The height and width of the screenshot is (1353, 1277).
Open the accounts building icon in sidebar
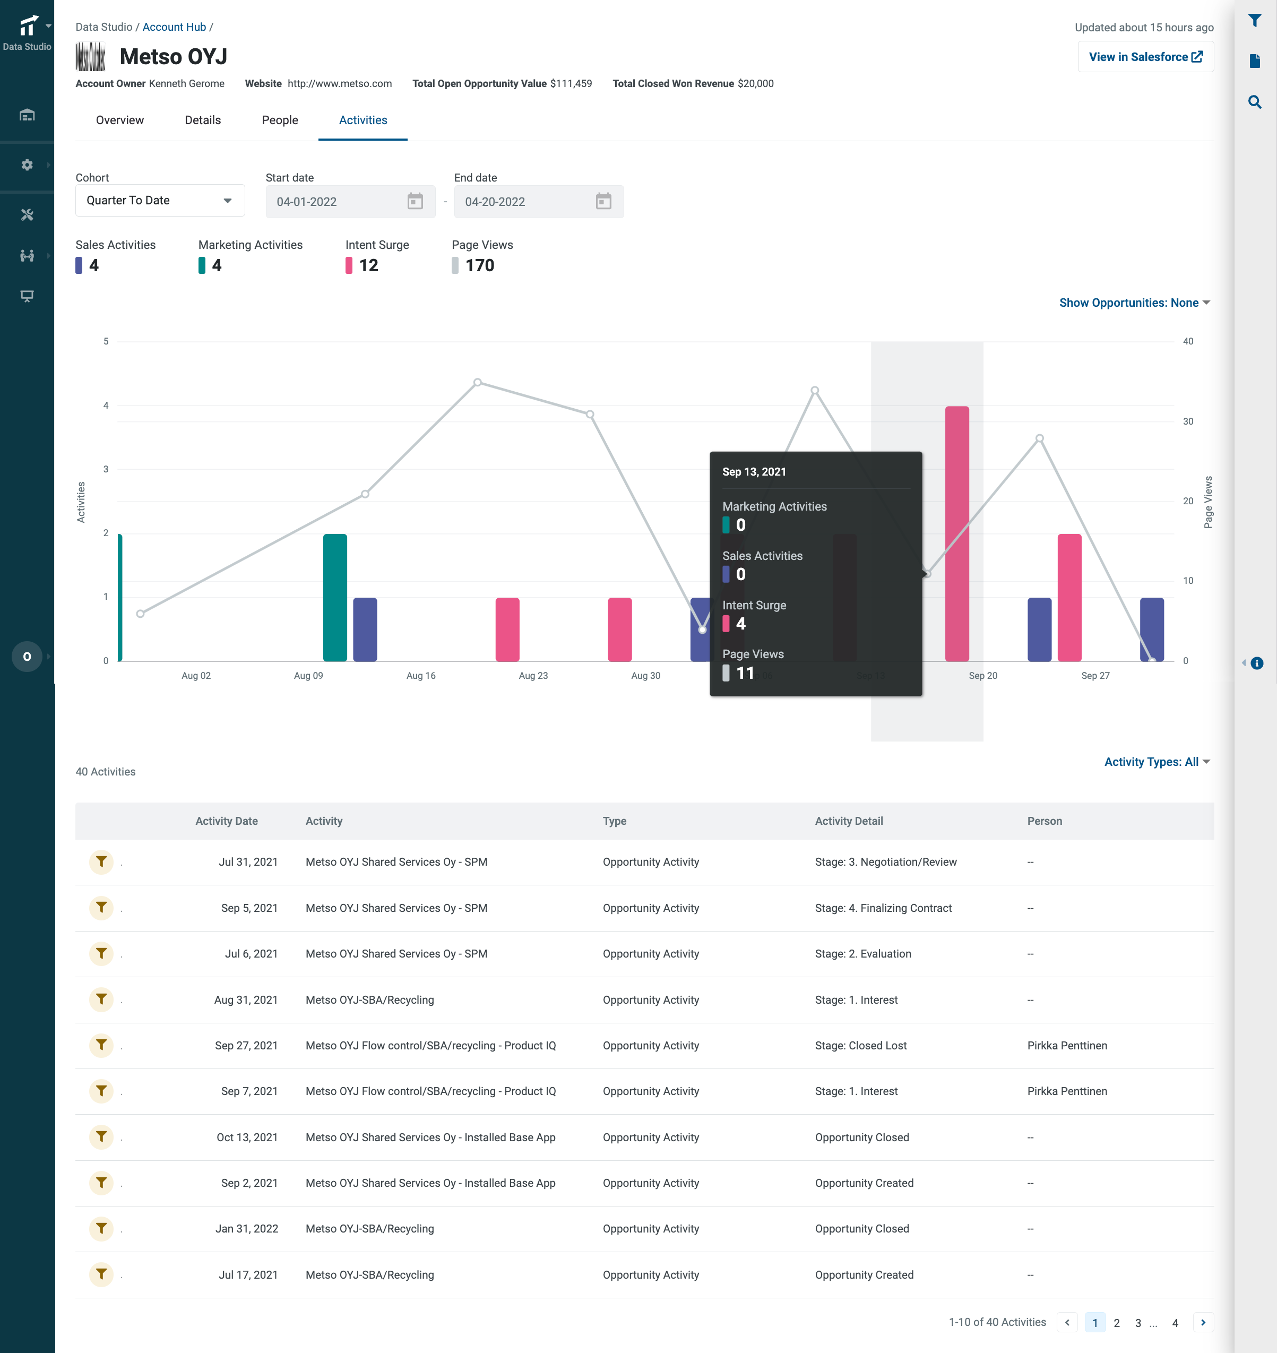point(27,115)
